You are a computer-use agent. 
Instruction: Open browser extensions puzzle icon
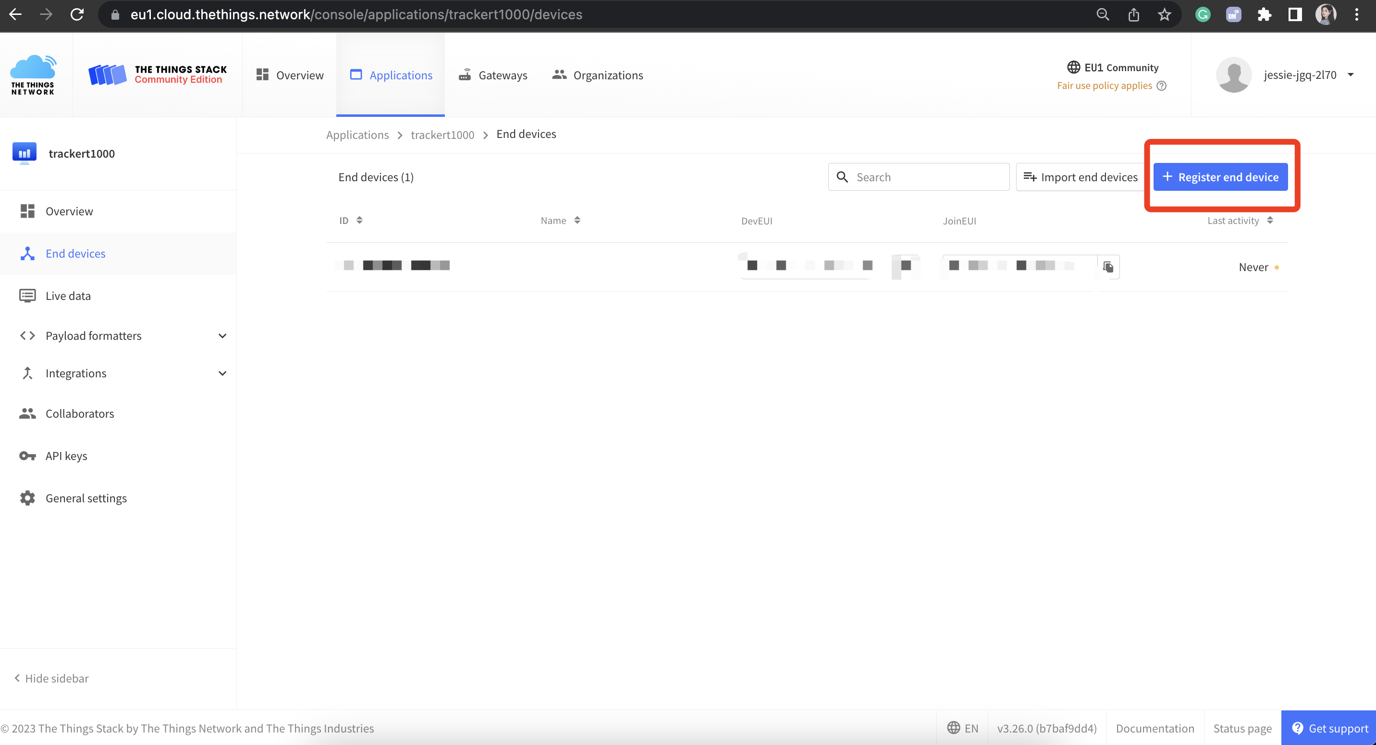tap(1264, 14)
